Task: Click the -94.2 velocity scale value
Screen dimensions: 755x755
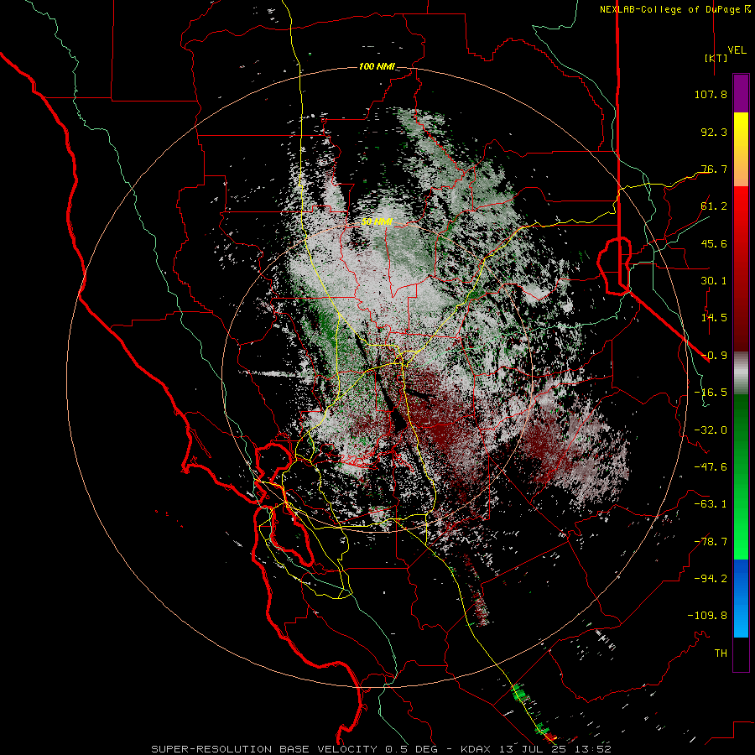Action: click(x=711, y=579)
